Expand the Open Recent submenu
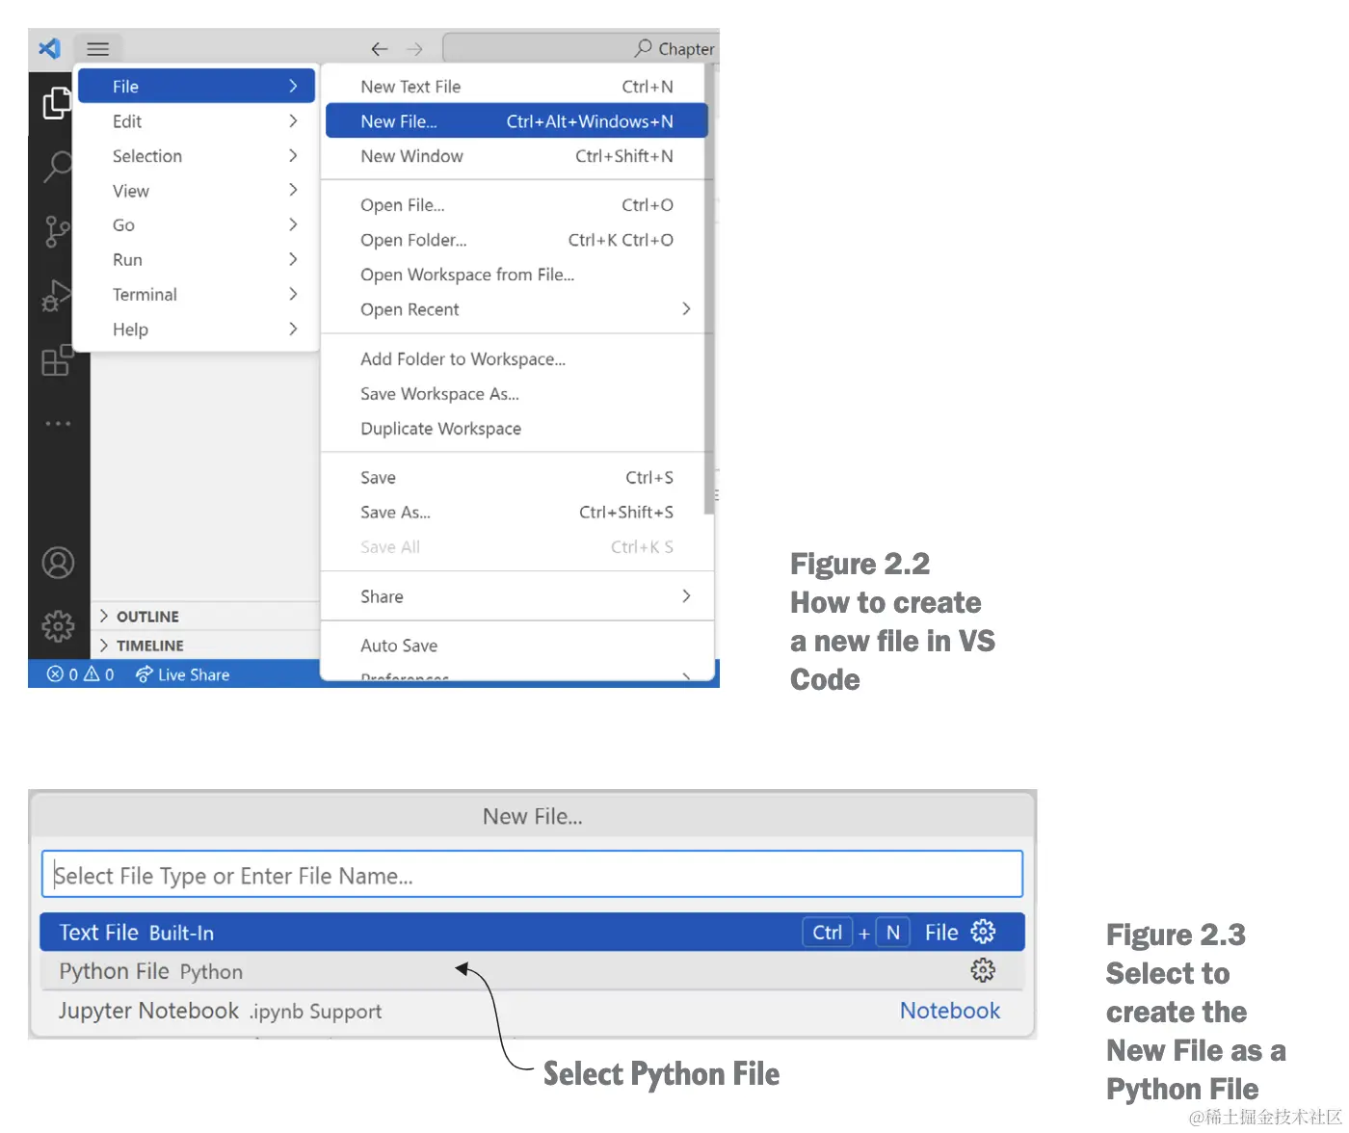The width and height of the screenshot is (1349, 1133). pyautogui.click(x=516, y=309)
